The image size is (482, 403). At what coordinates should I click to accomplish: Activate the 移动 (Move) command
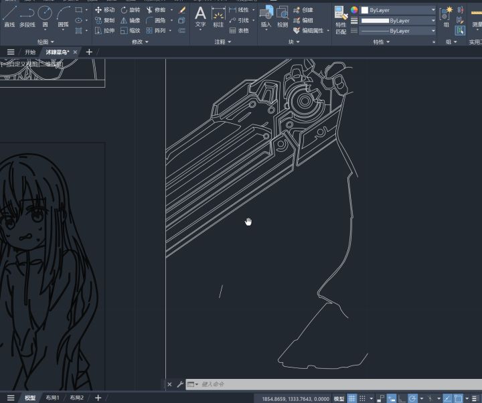[x=105, y=10]
